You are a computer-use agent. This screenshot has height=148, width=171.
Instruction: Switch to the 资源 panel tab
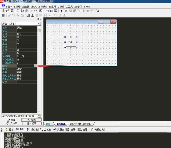[31, 120]
